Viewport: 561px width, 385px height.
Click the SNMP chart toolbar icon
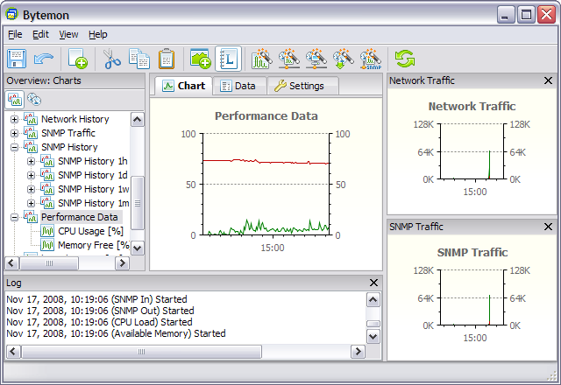[370, 59]
